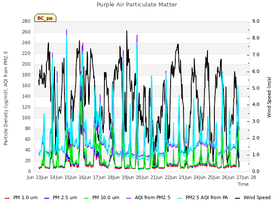
Task: Click the 2.0 tick on wind speed axis
Action: (256, 138)
